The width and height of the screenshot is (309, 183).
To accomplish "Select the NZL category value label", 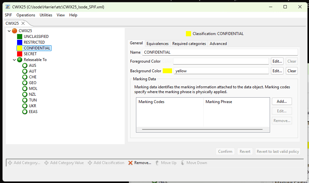I will pyautogui.click(x=33, y=94).
